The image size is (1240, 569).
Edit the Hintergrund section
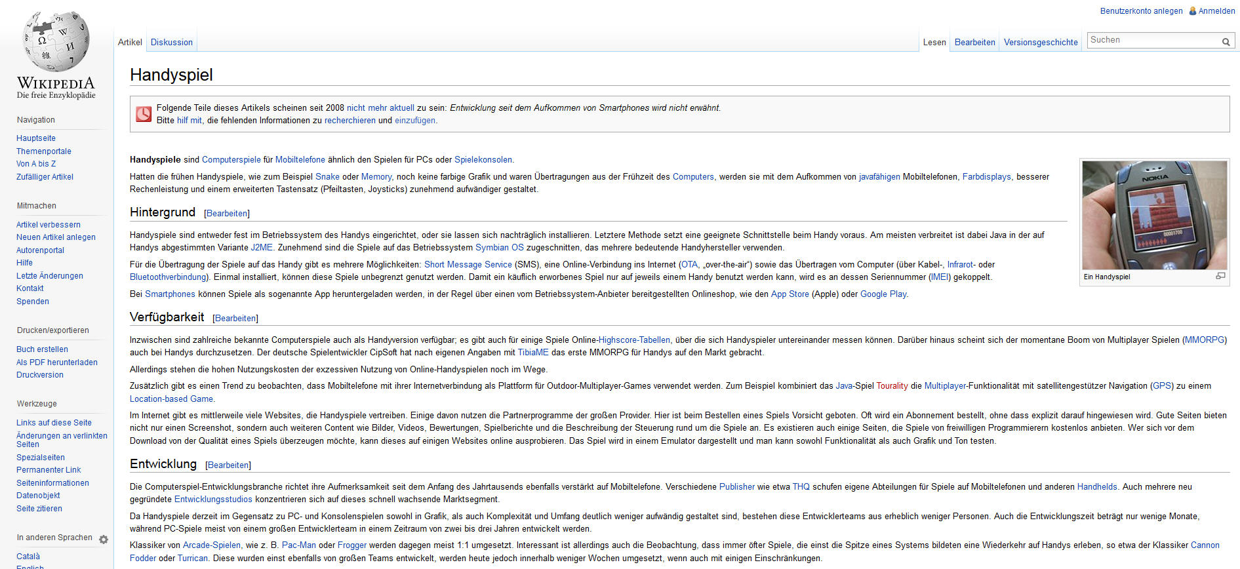227,214
